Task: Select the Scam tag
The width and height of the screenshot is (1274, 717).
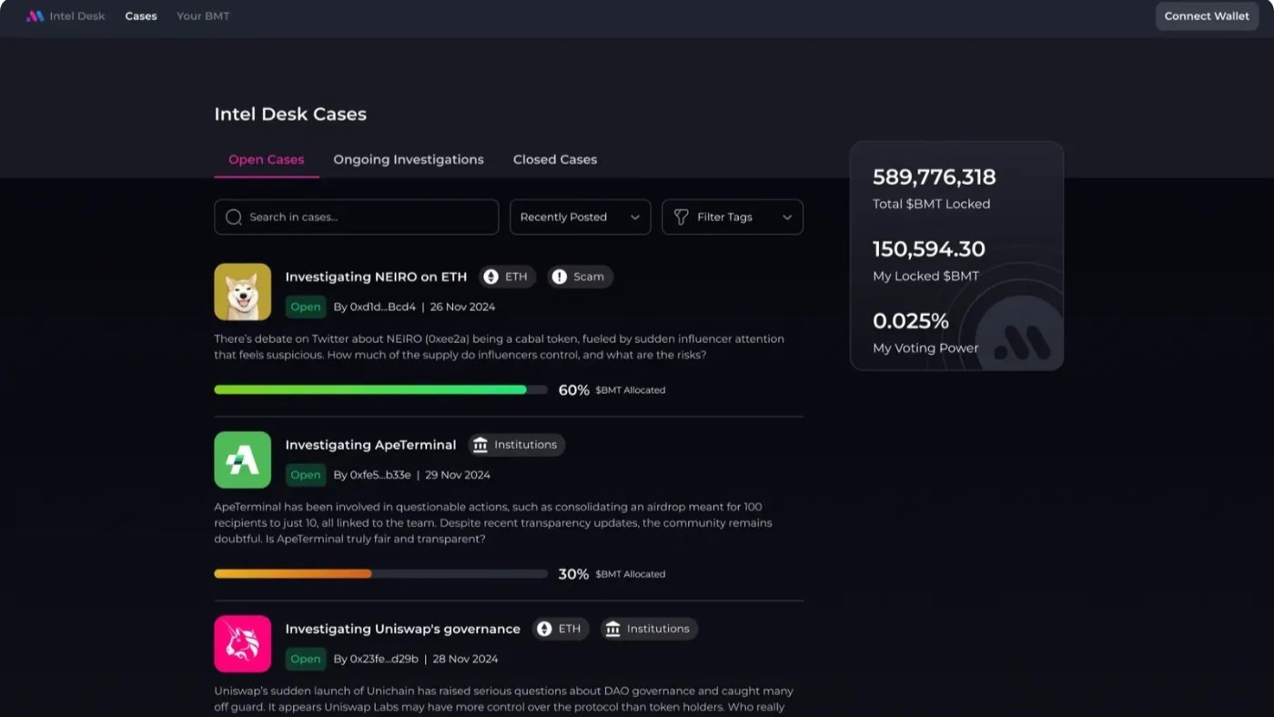Action: click(x=581, y=277)
